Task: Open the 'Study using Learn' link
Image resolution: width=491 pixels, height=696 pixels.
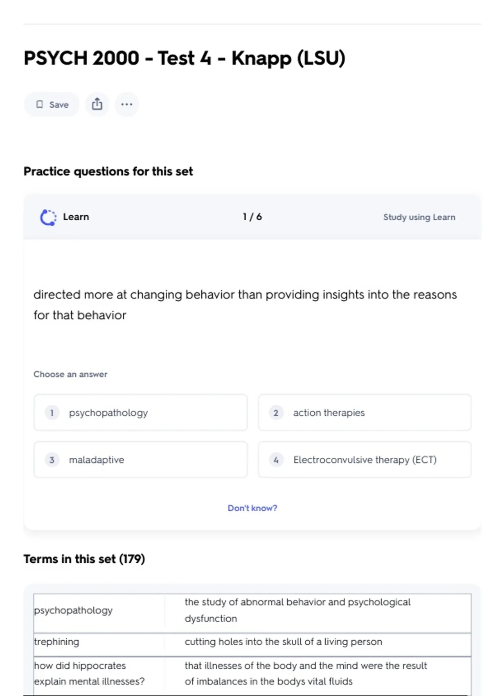Action: coord(419,217)
